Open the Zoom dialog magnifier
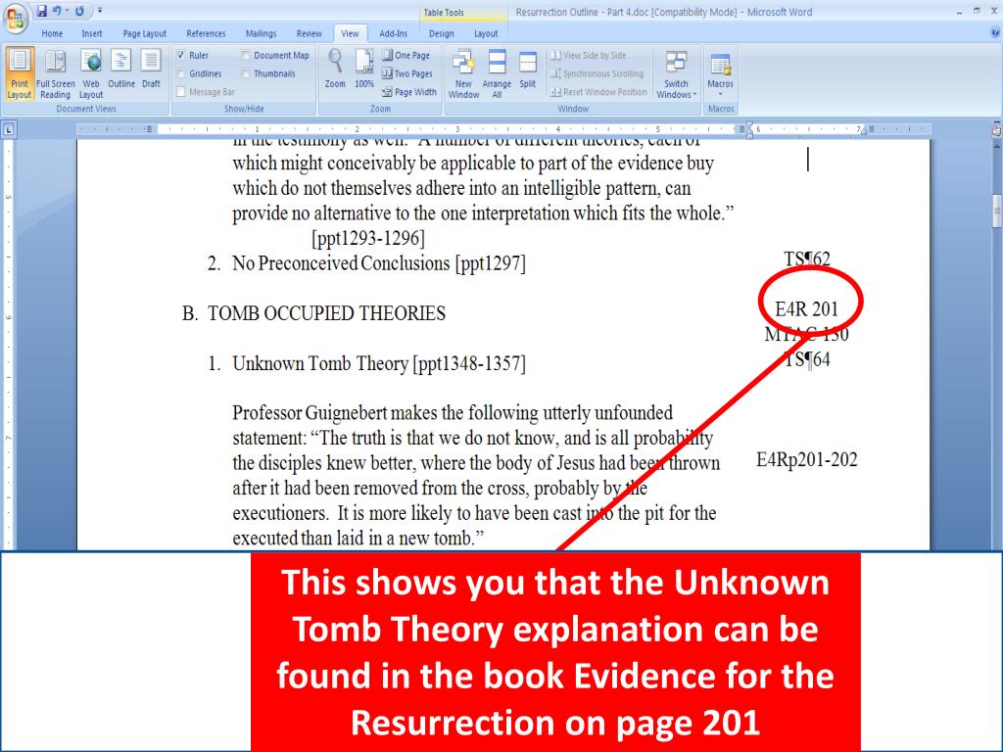Viewport: 1003px width, 752px height. [335, 70]
